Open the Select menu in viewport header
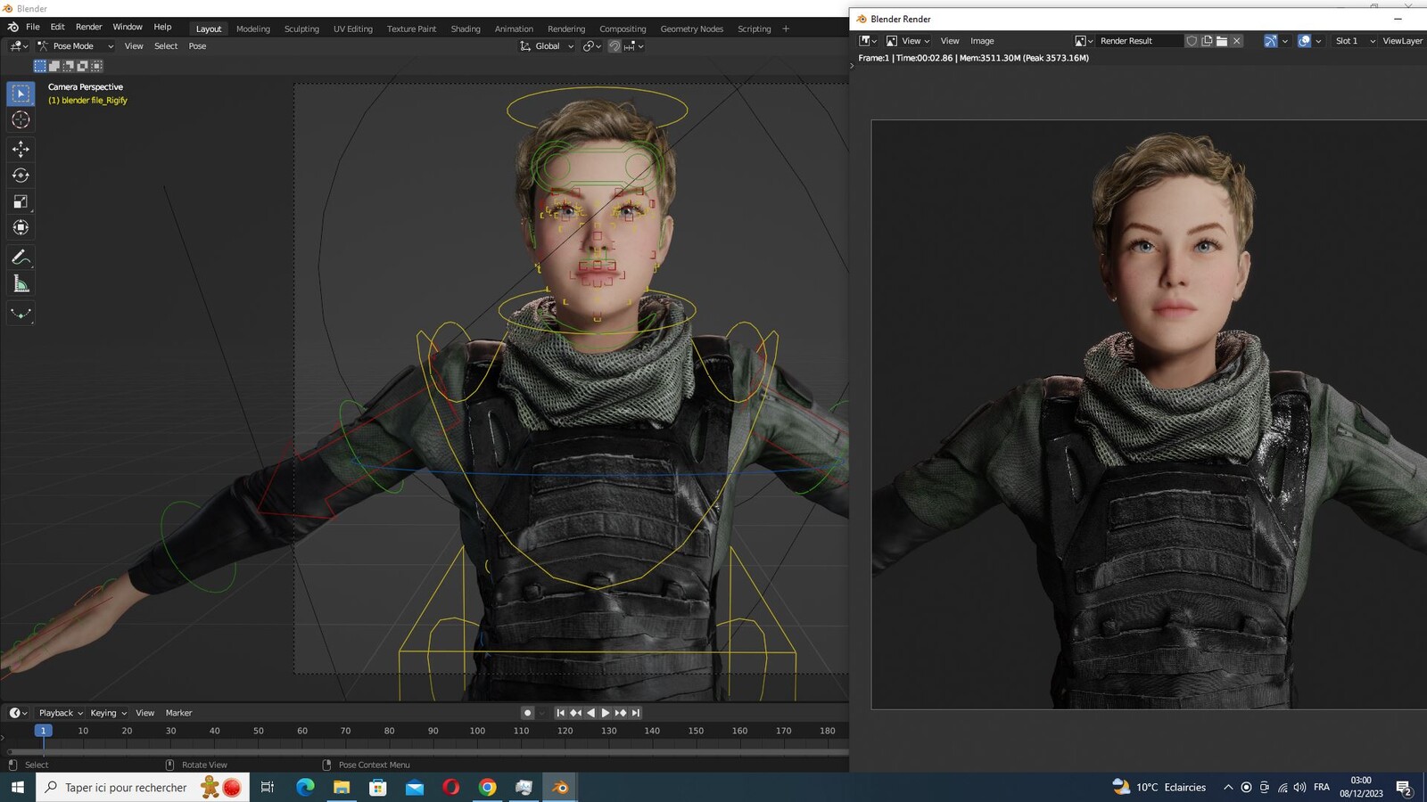 click(x=166, y=46)
